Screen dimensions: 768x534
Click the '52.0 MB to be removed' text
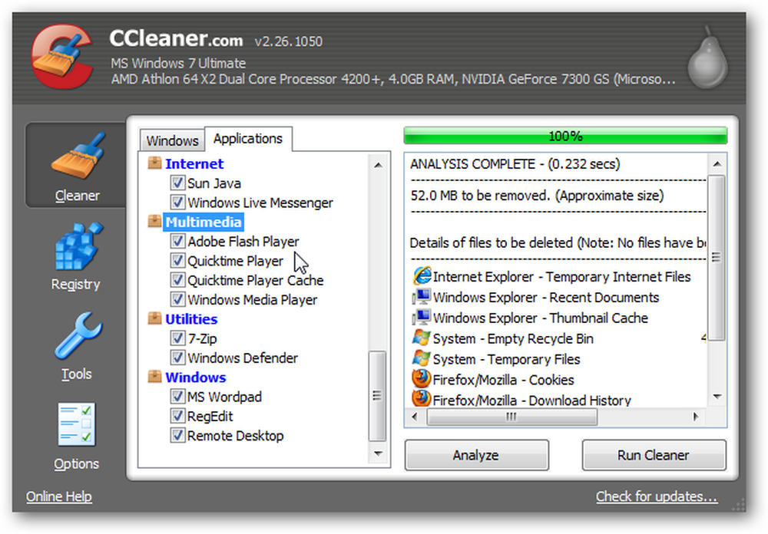click(537, 196)
